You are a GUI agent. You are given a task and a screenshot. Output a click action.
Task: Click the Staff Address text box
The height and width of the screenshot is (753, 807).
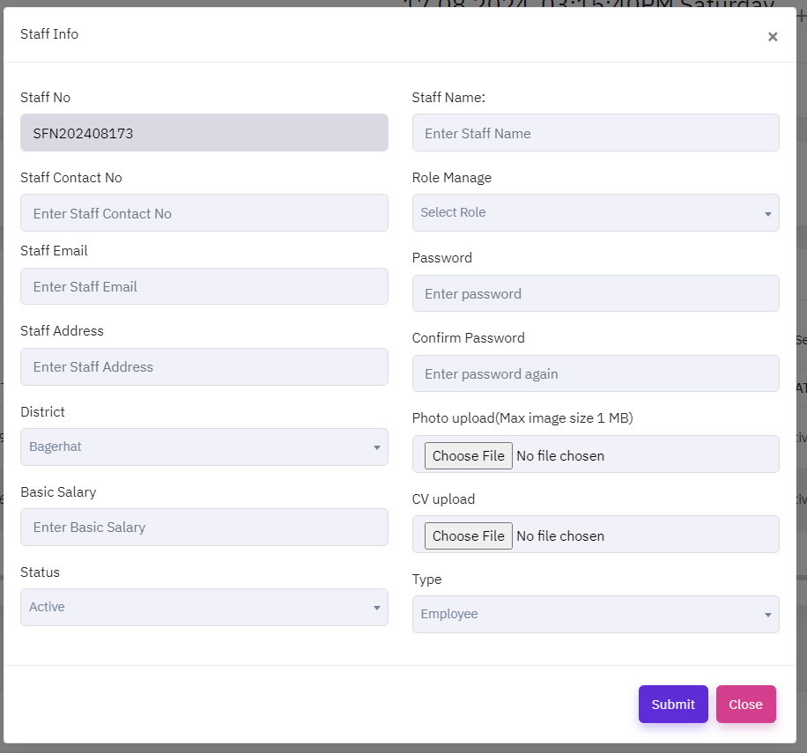tap(204, 366)
